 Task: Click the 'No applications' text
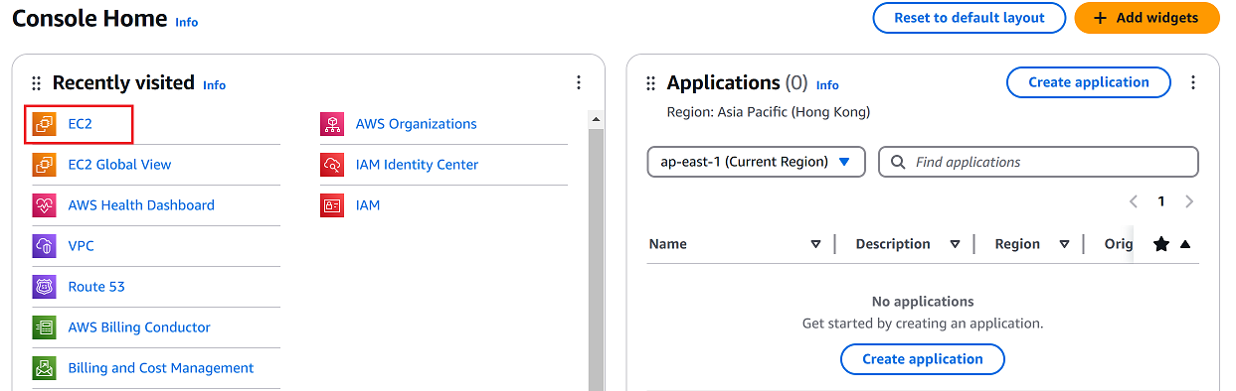pyautogui.click(x=923, y=302)
